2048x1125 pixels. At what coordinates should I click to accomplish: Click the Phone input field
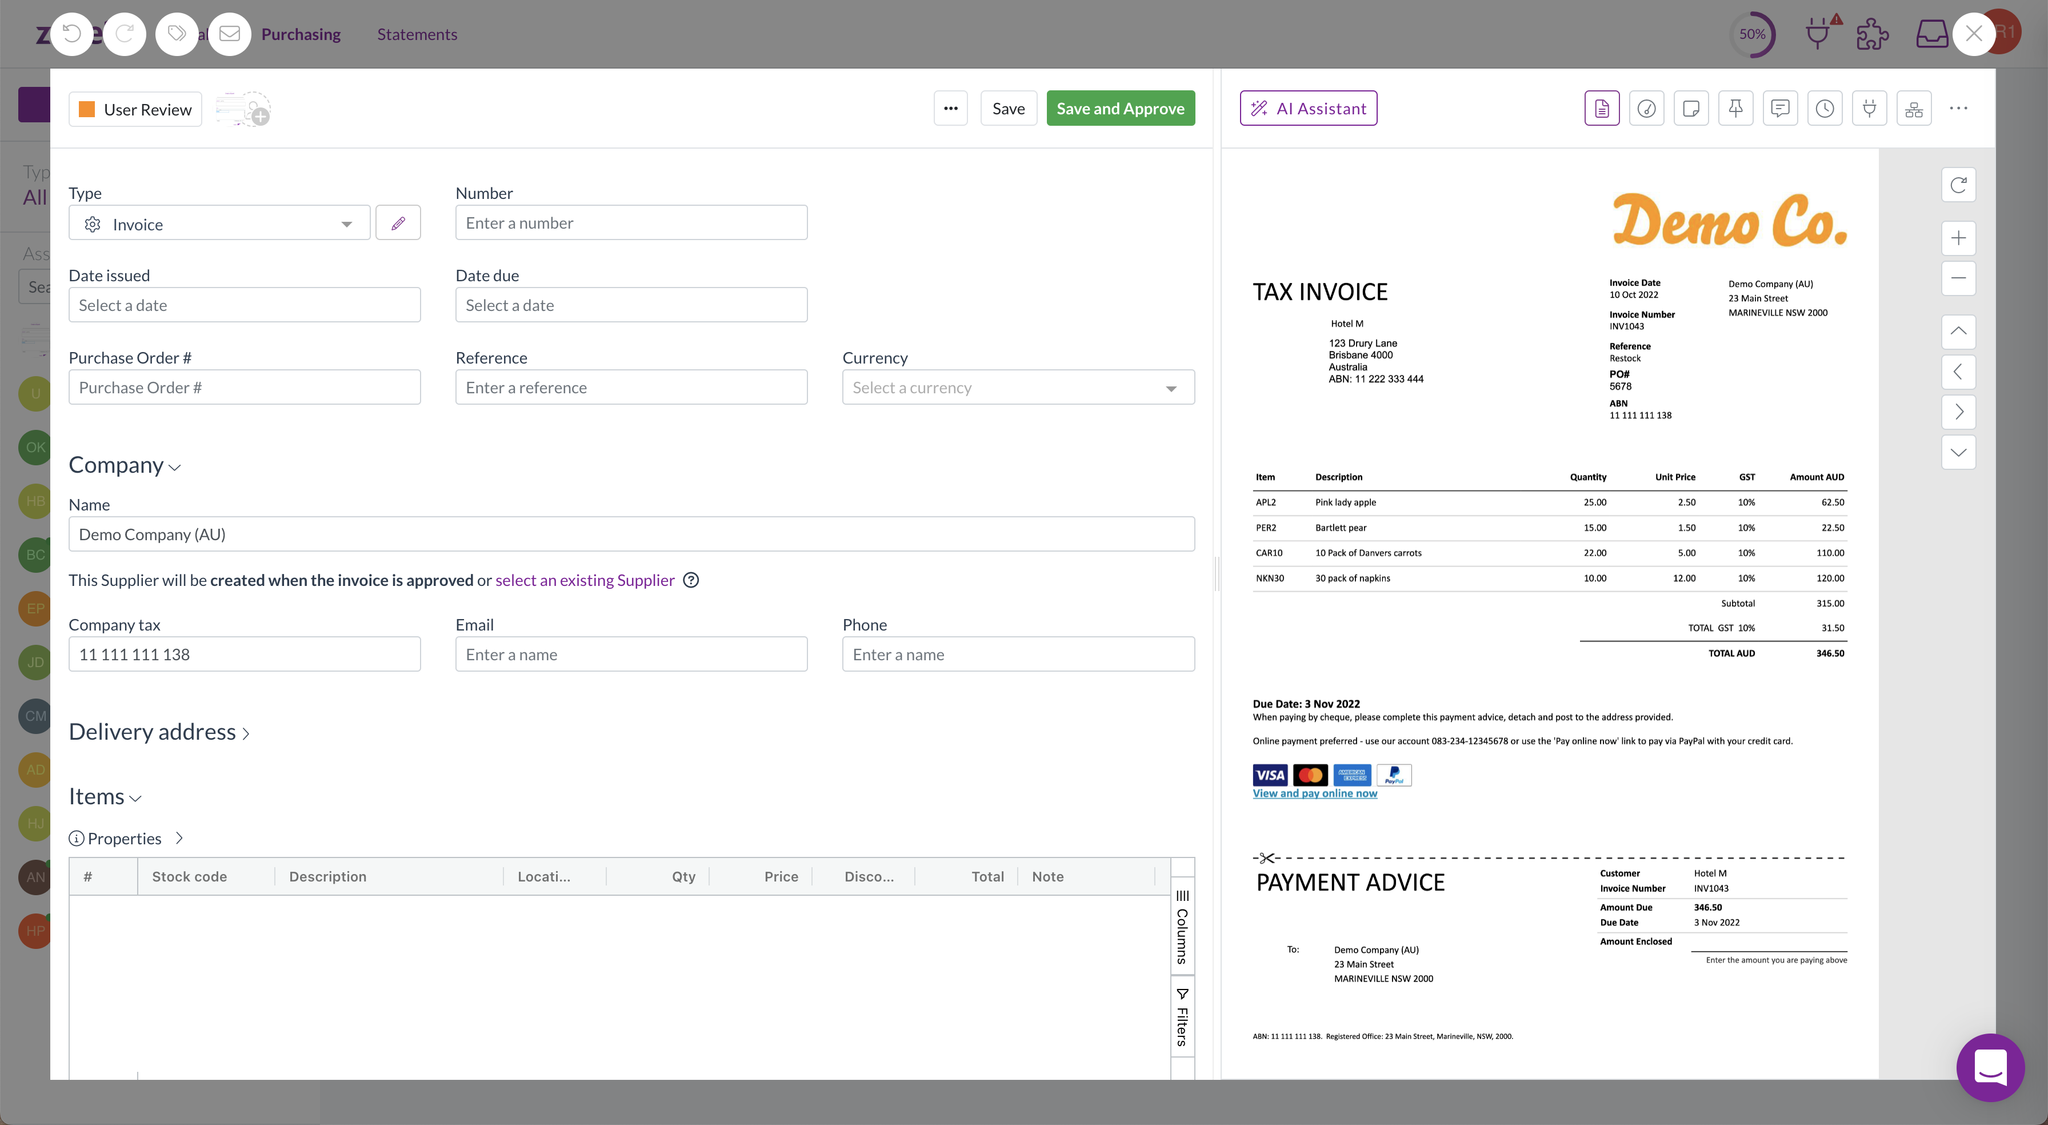pyautogui.click(x=1018, y=654)
